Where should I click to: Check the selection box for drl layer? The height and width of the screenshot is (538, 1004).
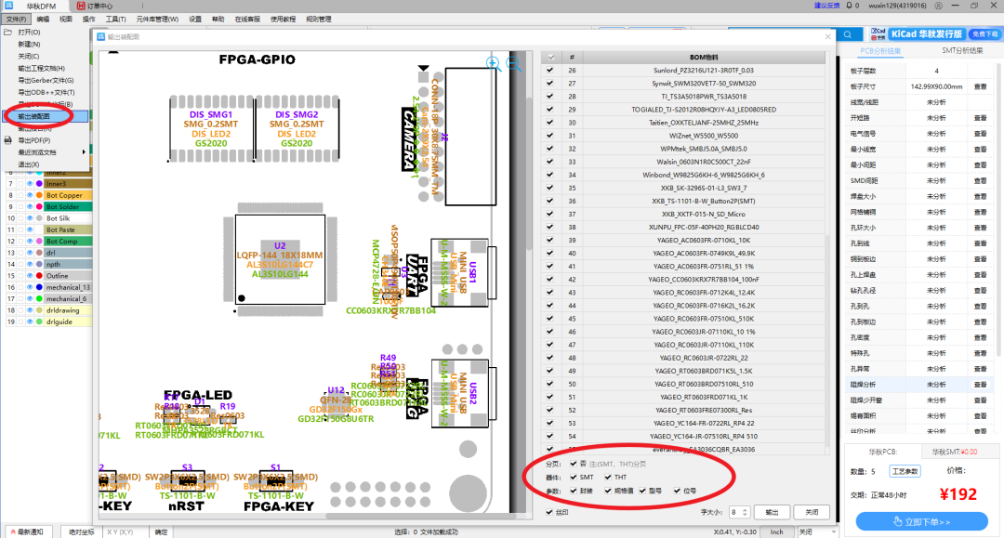click(20, 253)
